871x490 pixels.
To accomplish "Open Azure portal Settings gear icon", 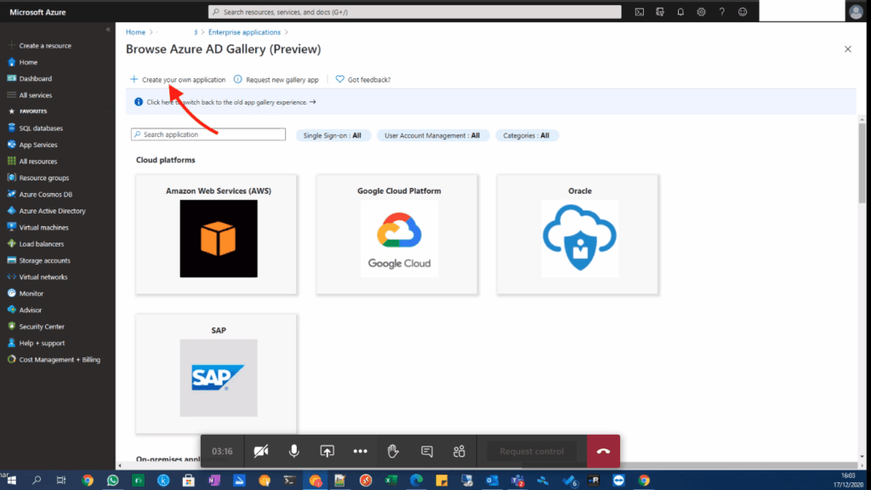I will click(702, 12).
